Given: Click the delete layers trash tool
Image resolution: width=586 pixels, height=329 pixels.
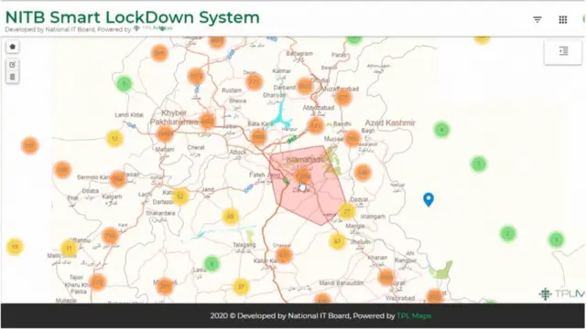Looking at the screenshot, I should [12, 77].
